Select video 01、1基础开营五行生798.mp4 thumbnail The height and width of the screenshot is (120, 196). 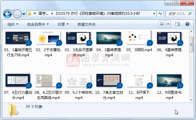18,38
